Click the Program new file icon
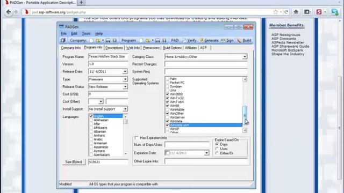344x193 pixels. pyautogui.click(x=141, y=41)
